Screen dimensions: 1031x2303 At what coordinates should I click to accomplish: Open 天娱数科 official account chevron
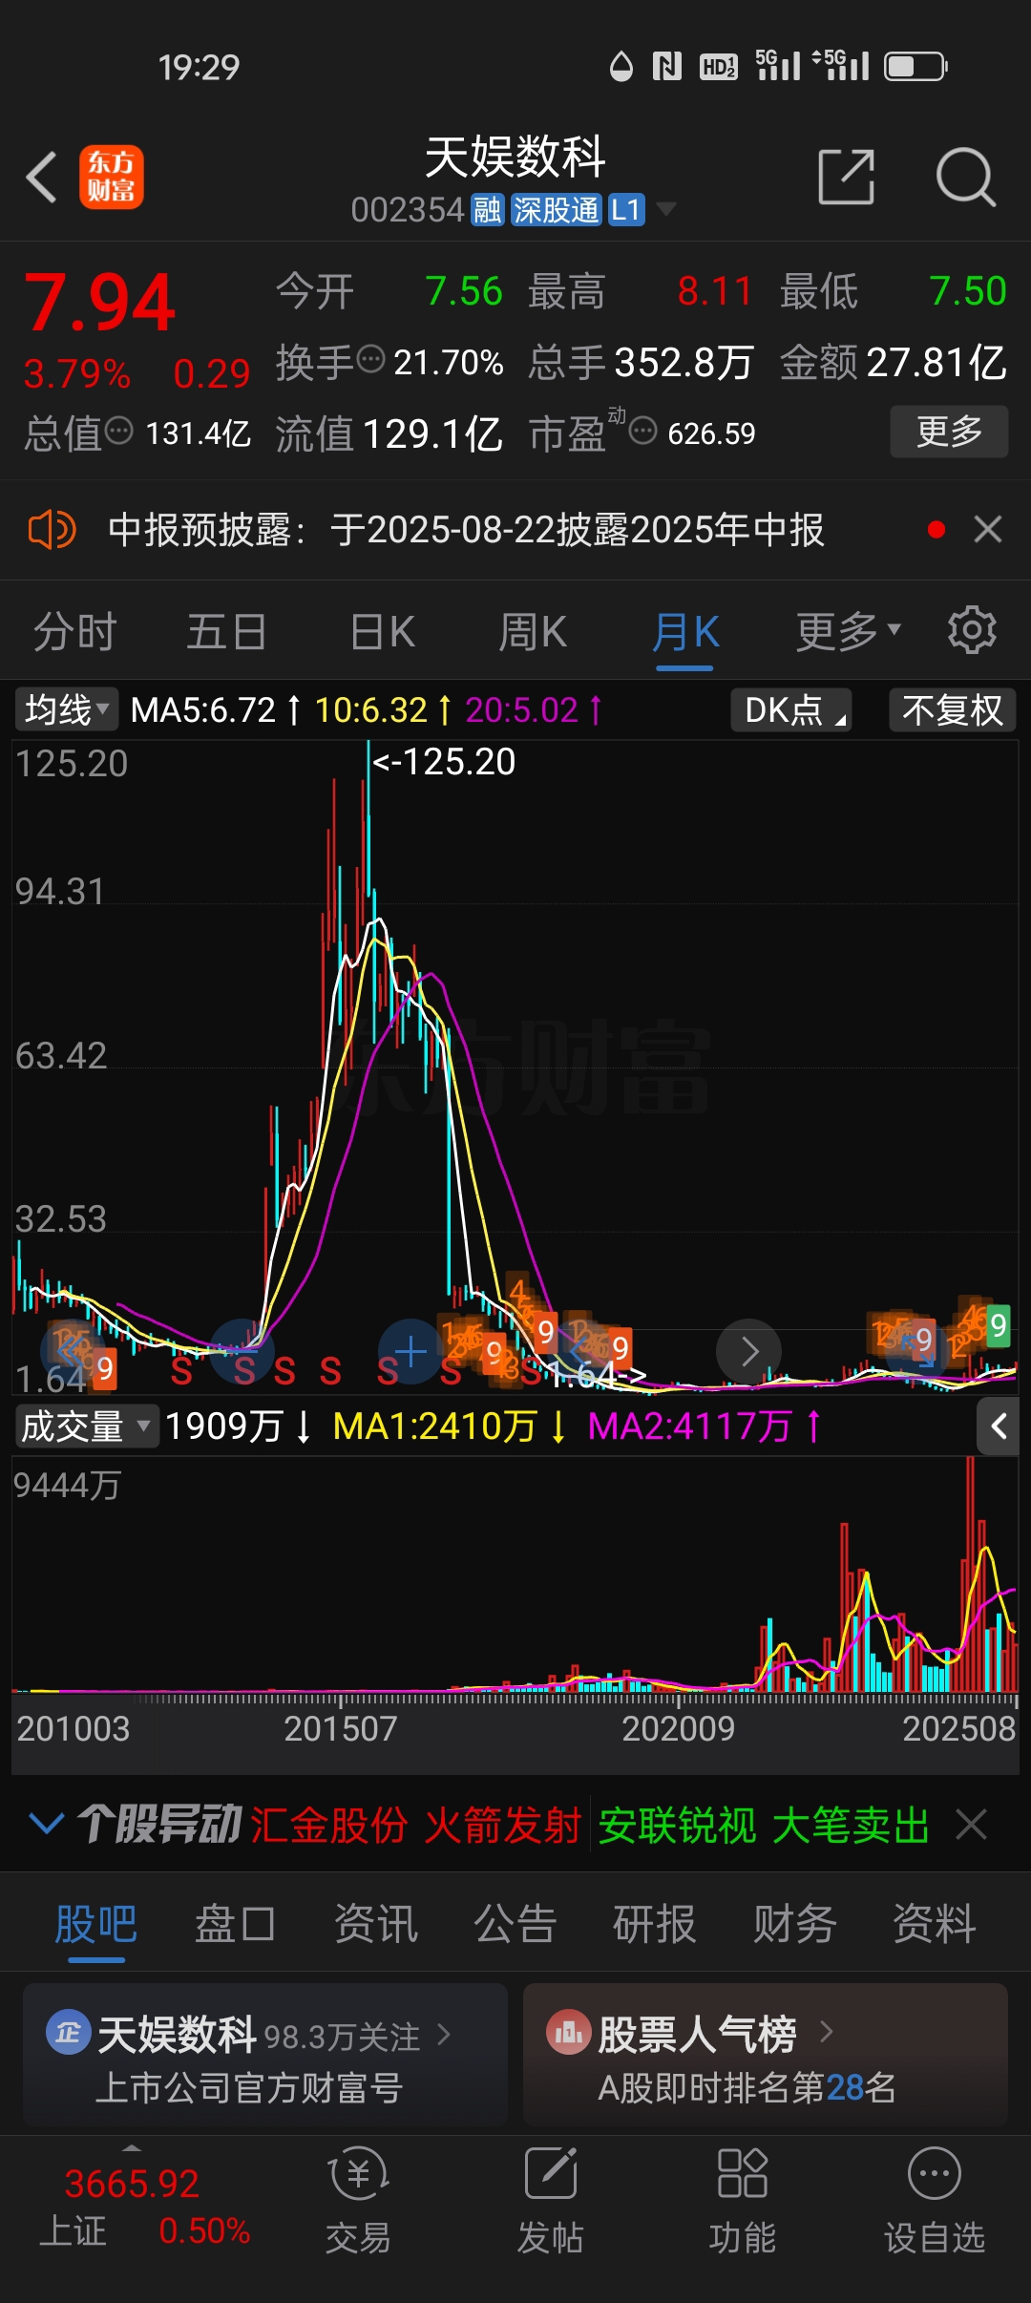coord(444,2035)
